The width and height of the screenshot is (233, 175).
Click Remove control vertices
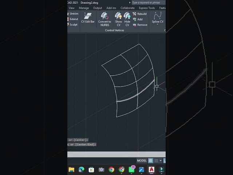tap(140, 25)
